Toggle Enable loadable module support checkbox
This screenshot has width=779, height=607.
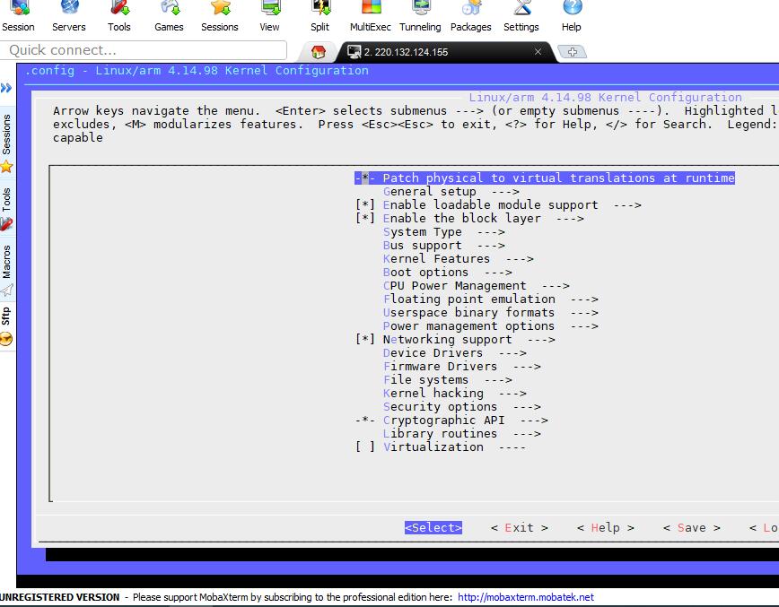[x=364, y=205]
